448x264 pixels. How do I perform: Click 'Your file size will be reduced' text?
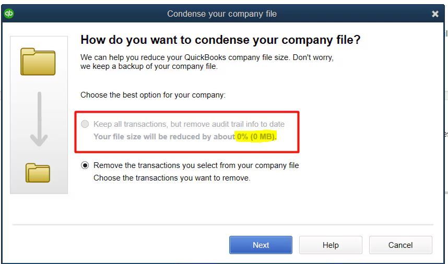tap(164, 137)
